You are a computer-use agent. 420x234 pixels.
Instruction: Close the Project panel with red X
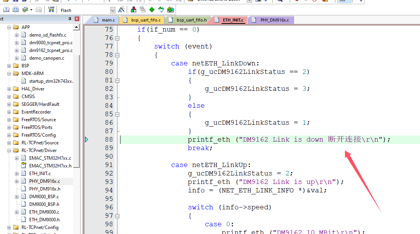[77, 19]
